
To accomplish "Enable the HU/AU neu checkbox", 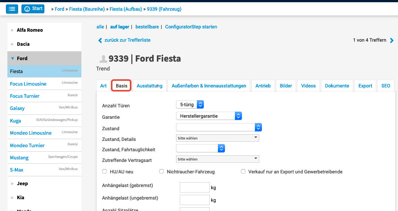I will (104, 172).
